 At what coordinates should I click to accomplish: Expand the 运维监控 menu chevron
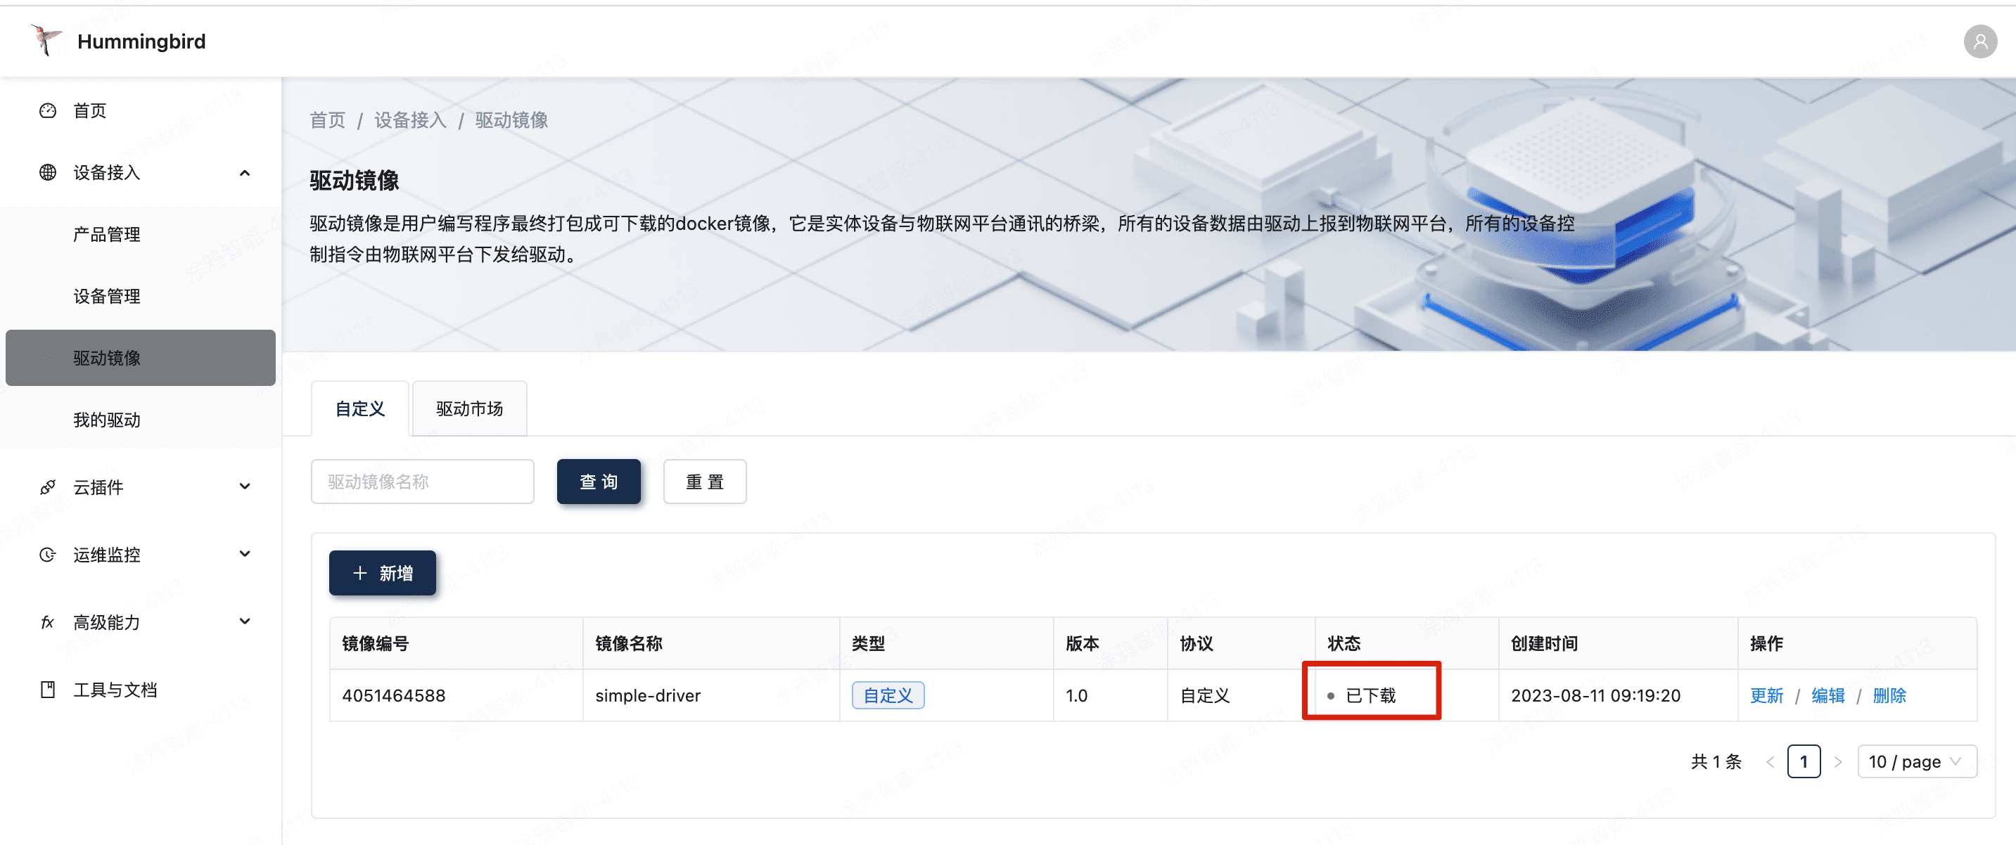[245, 554]
